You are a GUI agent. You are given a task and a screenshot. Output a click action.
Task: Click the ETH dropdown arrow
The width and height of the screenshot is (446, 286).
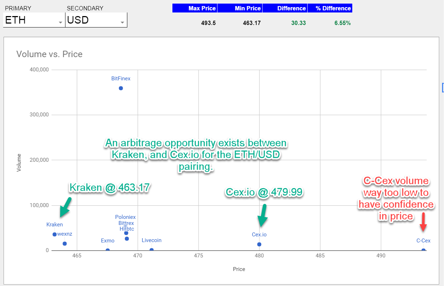click(60, 22)
